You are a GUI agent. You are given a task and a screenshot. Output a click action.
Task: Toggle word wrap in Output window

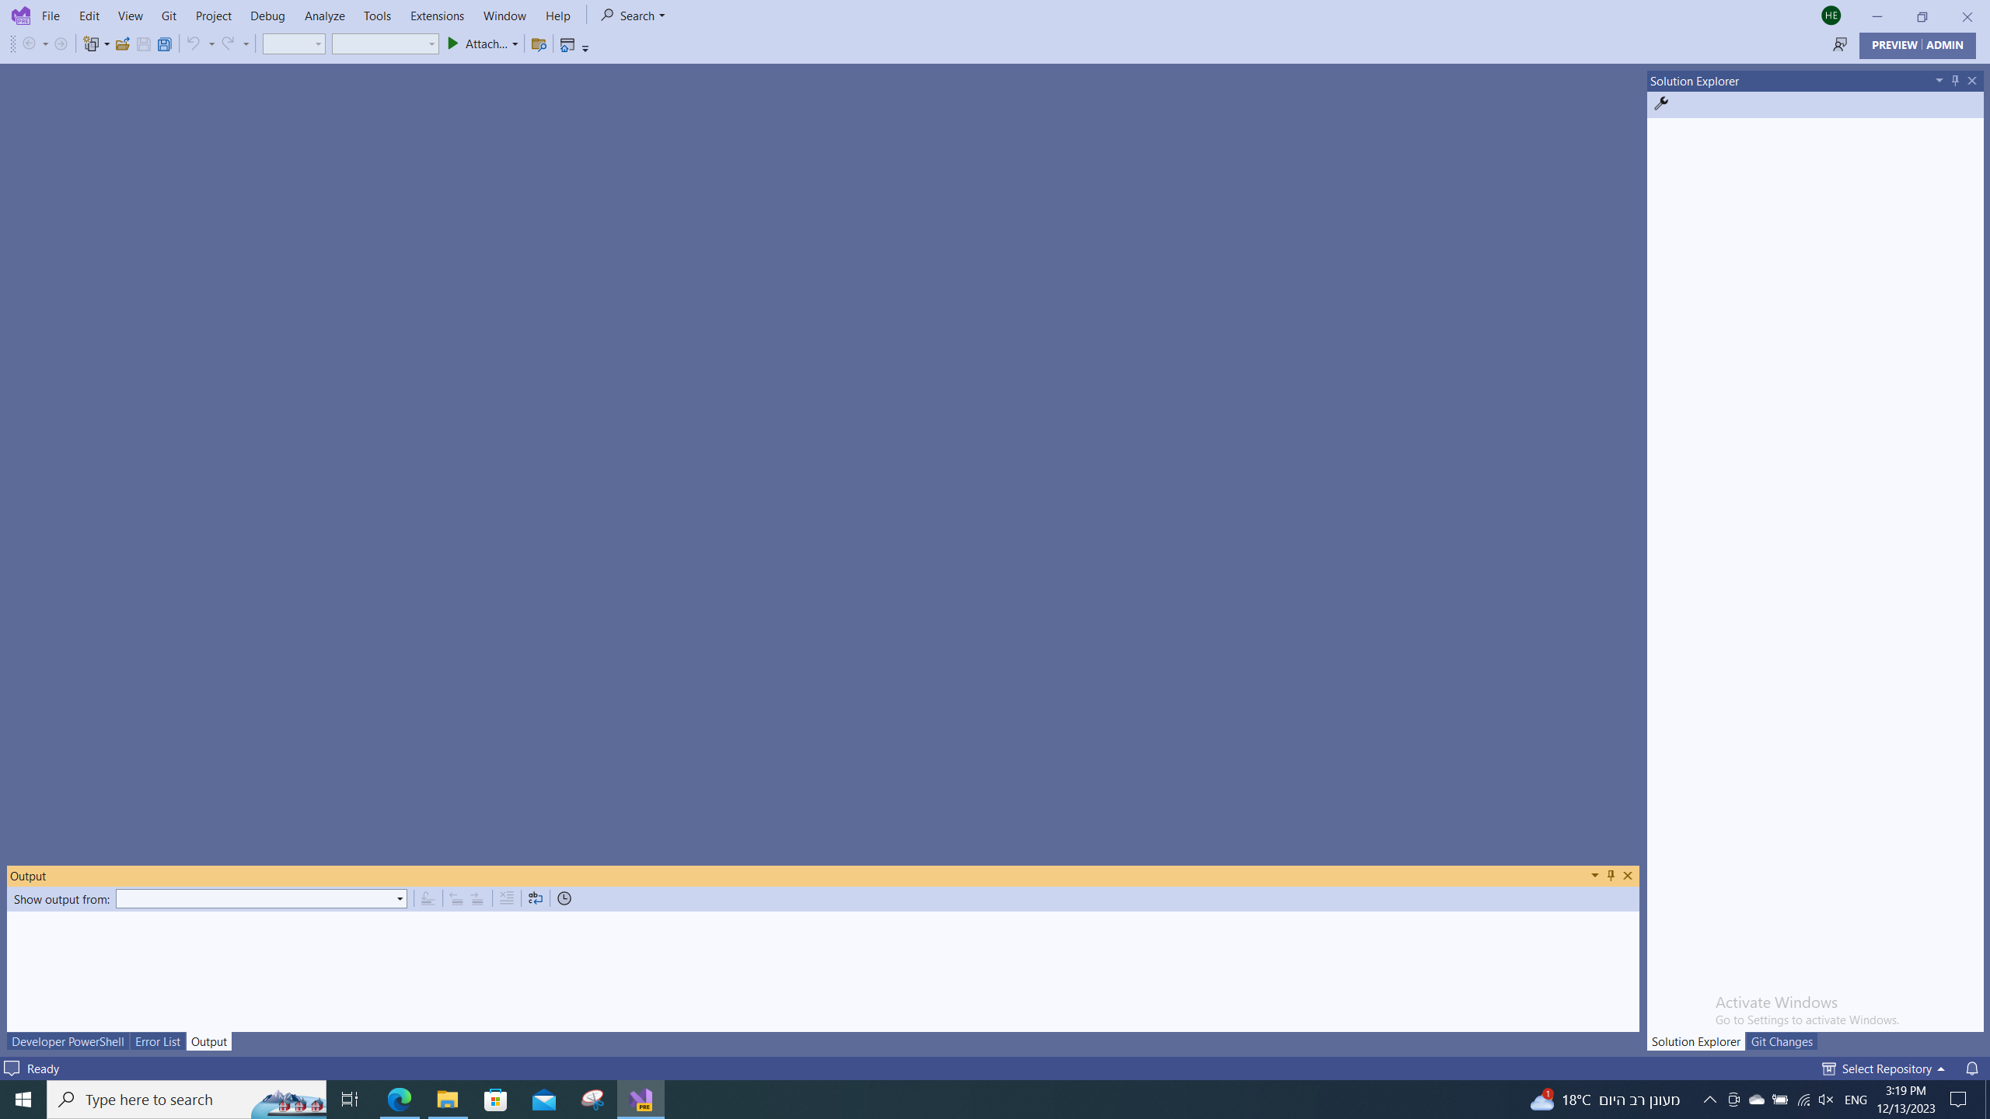click(535, 898)
